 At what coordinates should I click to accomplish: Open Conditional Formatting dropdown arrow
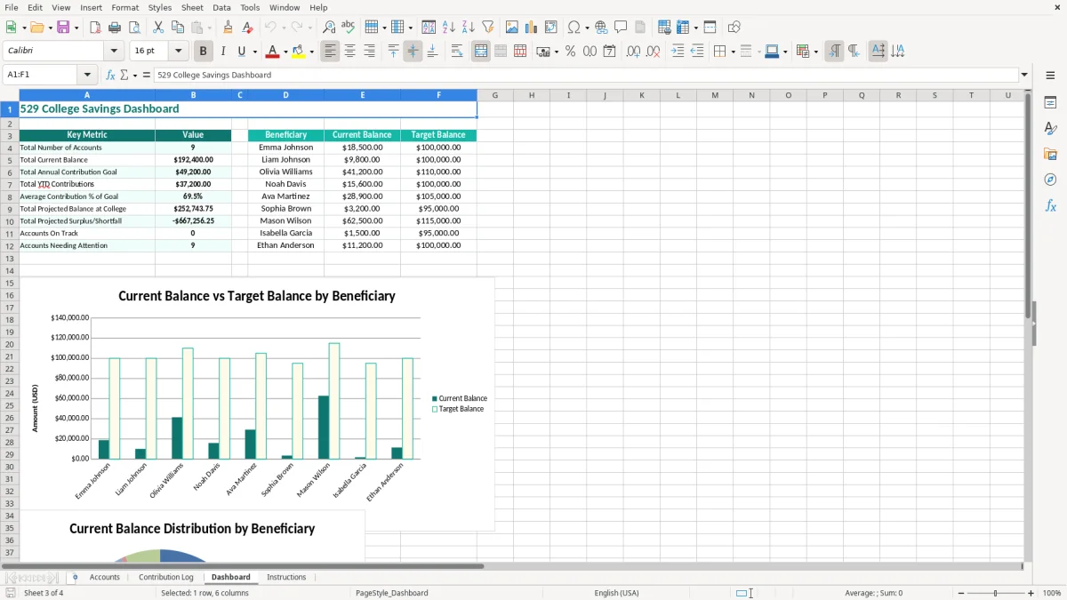click(815, 52)
